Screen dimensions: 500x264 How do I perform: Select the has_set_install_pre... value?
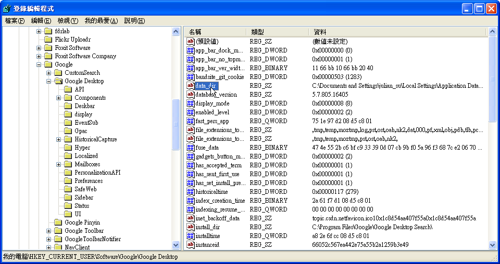click(220, 183)
